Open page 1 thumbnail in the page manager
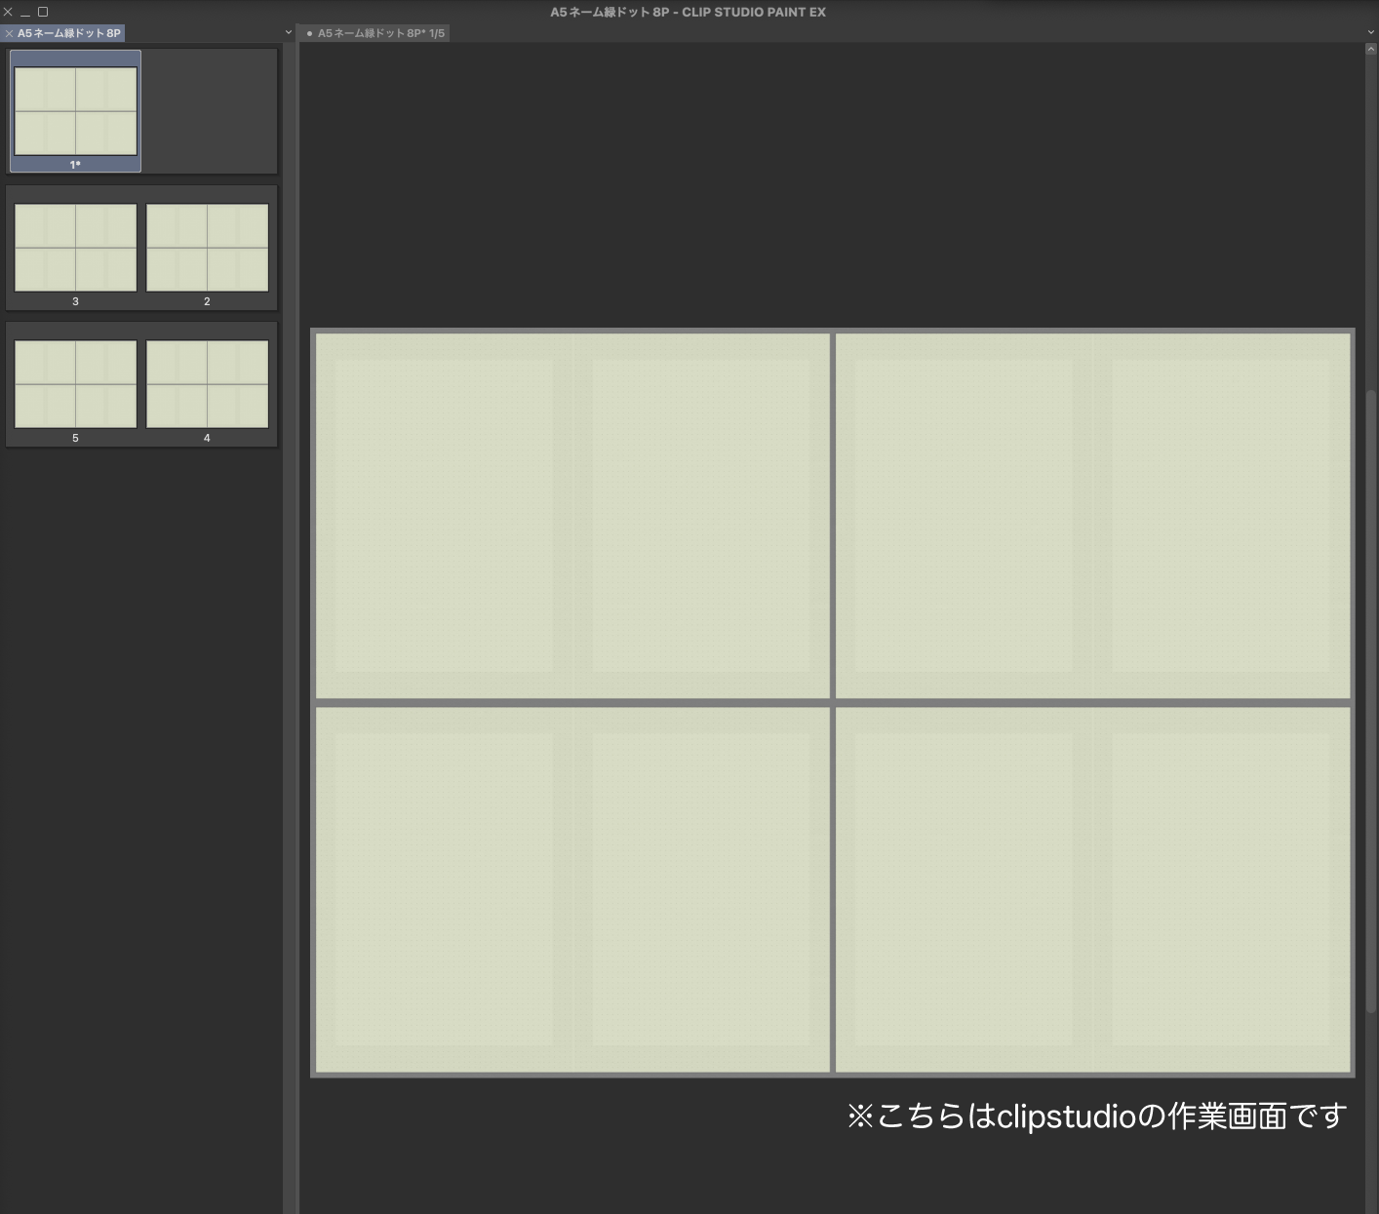 click(x=75, y=110)
